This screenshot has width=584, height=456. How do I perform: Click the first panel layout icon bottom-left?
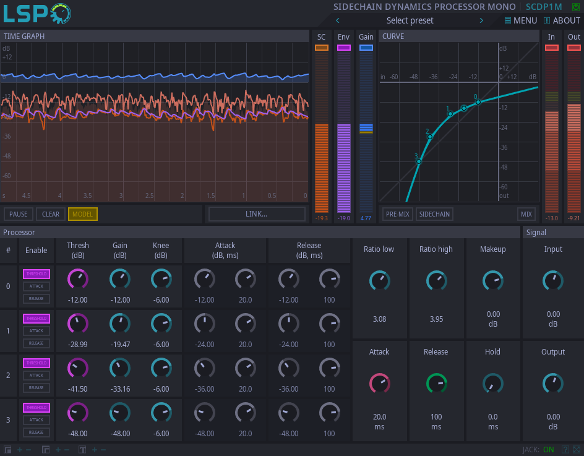pos(8,450)
